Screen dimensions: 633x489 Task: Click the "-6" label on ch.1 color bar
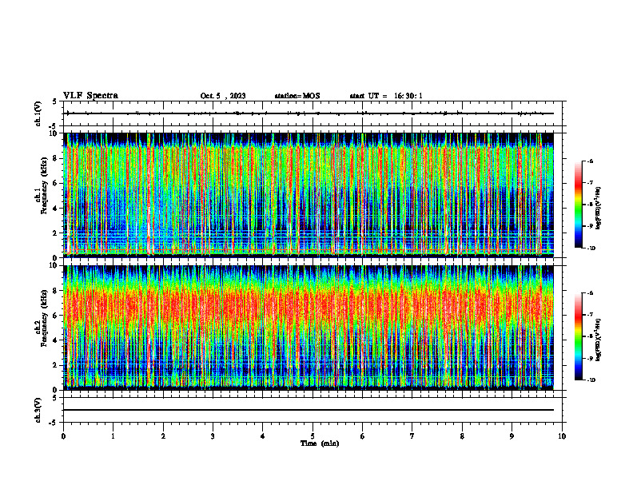tap(590, 161)
